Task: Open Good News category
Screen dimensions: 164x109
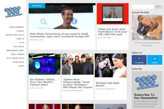Action: click(x=18, y=62)
